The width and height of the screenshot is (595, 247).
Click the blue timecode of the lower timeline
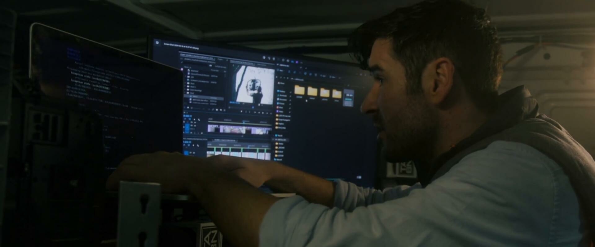[187, 142]
